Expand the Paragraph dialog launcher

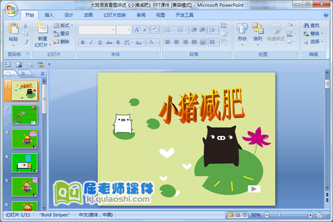[x=229, y=53]
